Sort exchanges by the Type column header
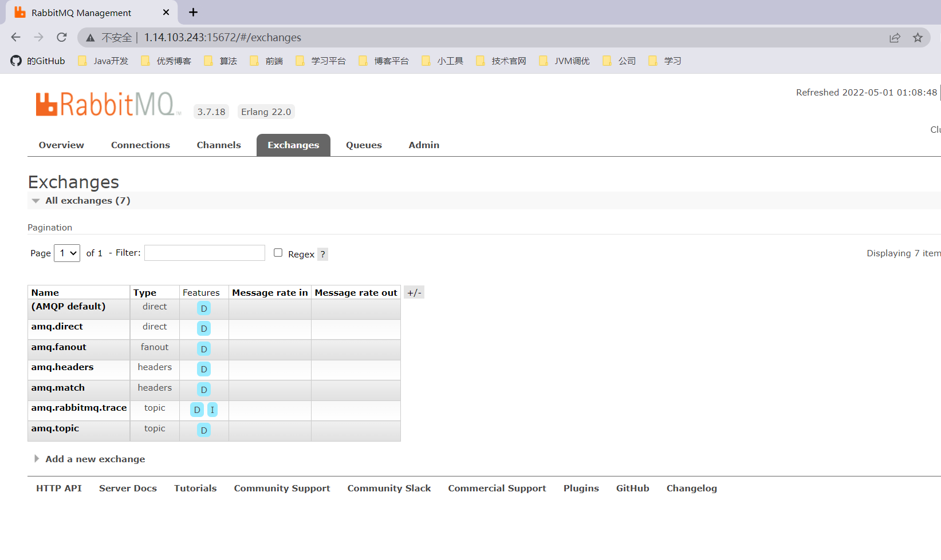The height and width of the screenshot is (560, 941). tap(145, 293)
